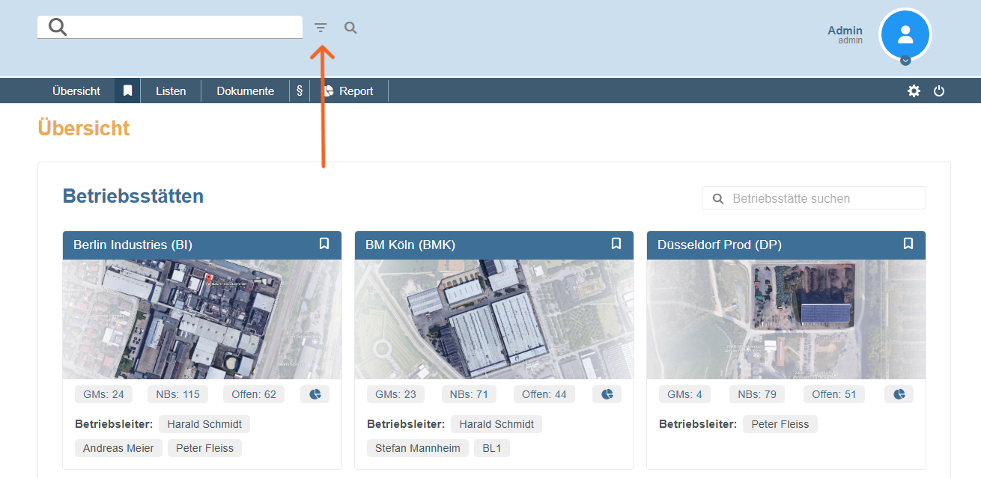This screenshot has height=478, width=981.
Task: Open the Dokumente menu item
Action: (246, 91)
